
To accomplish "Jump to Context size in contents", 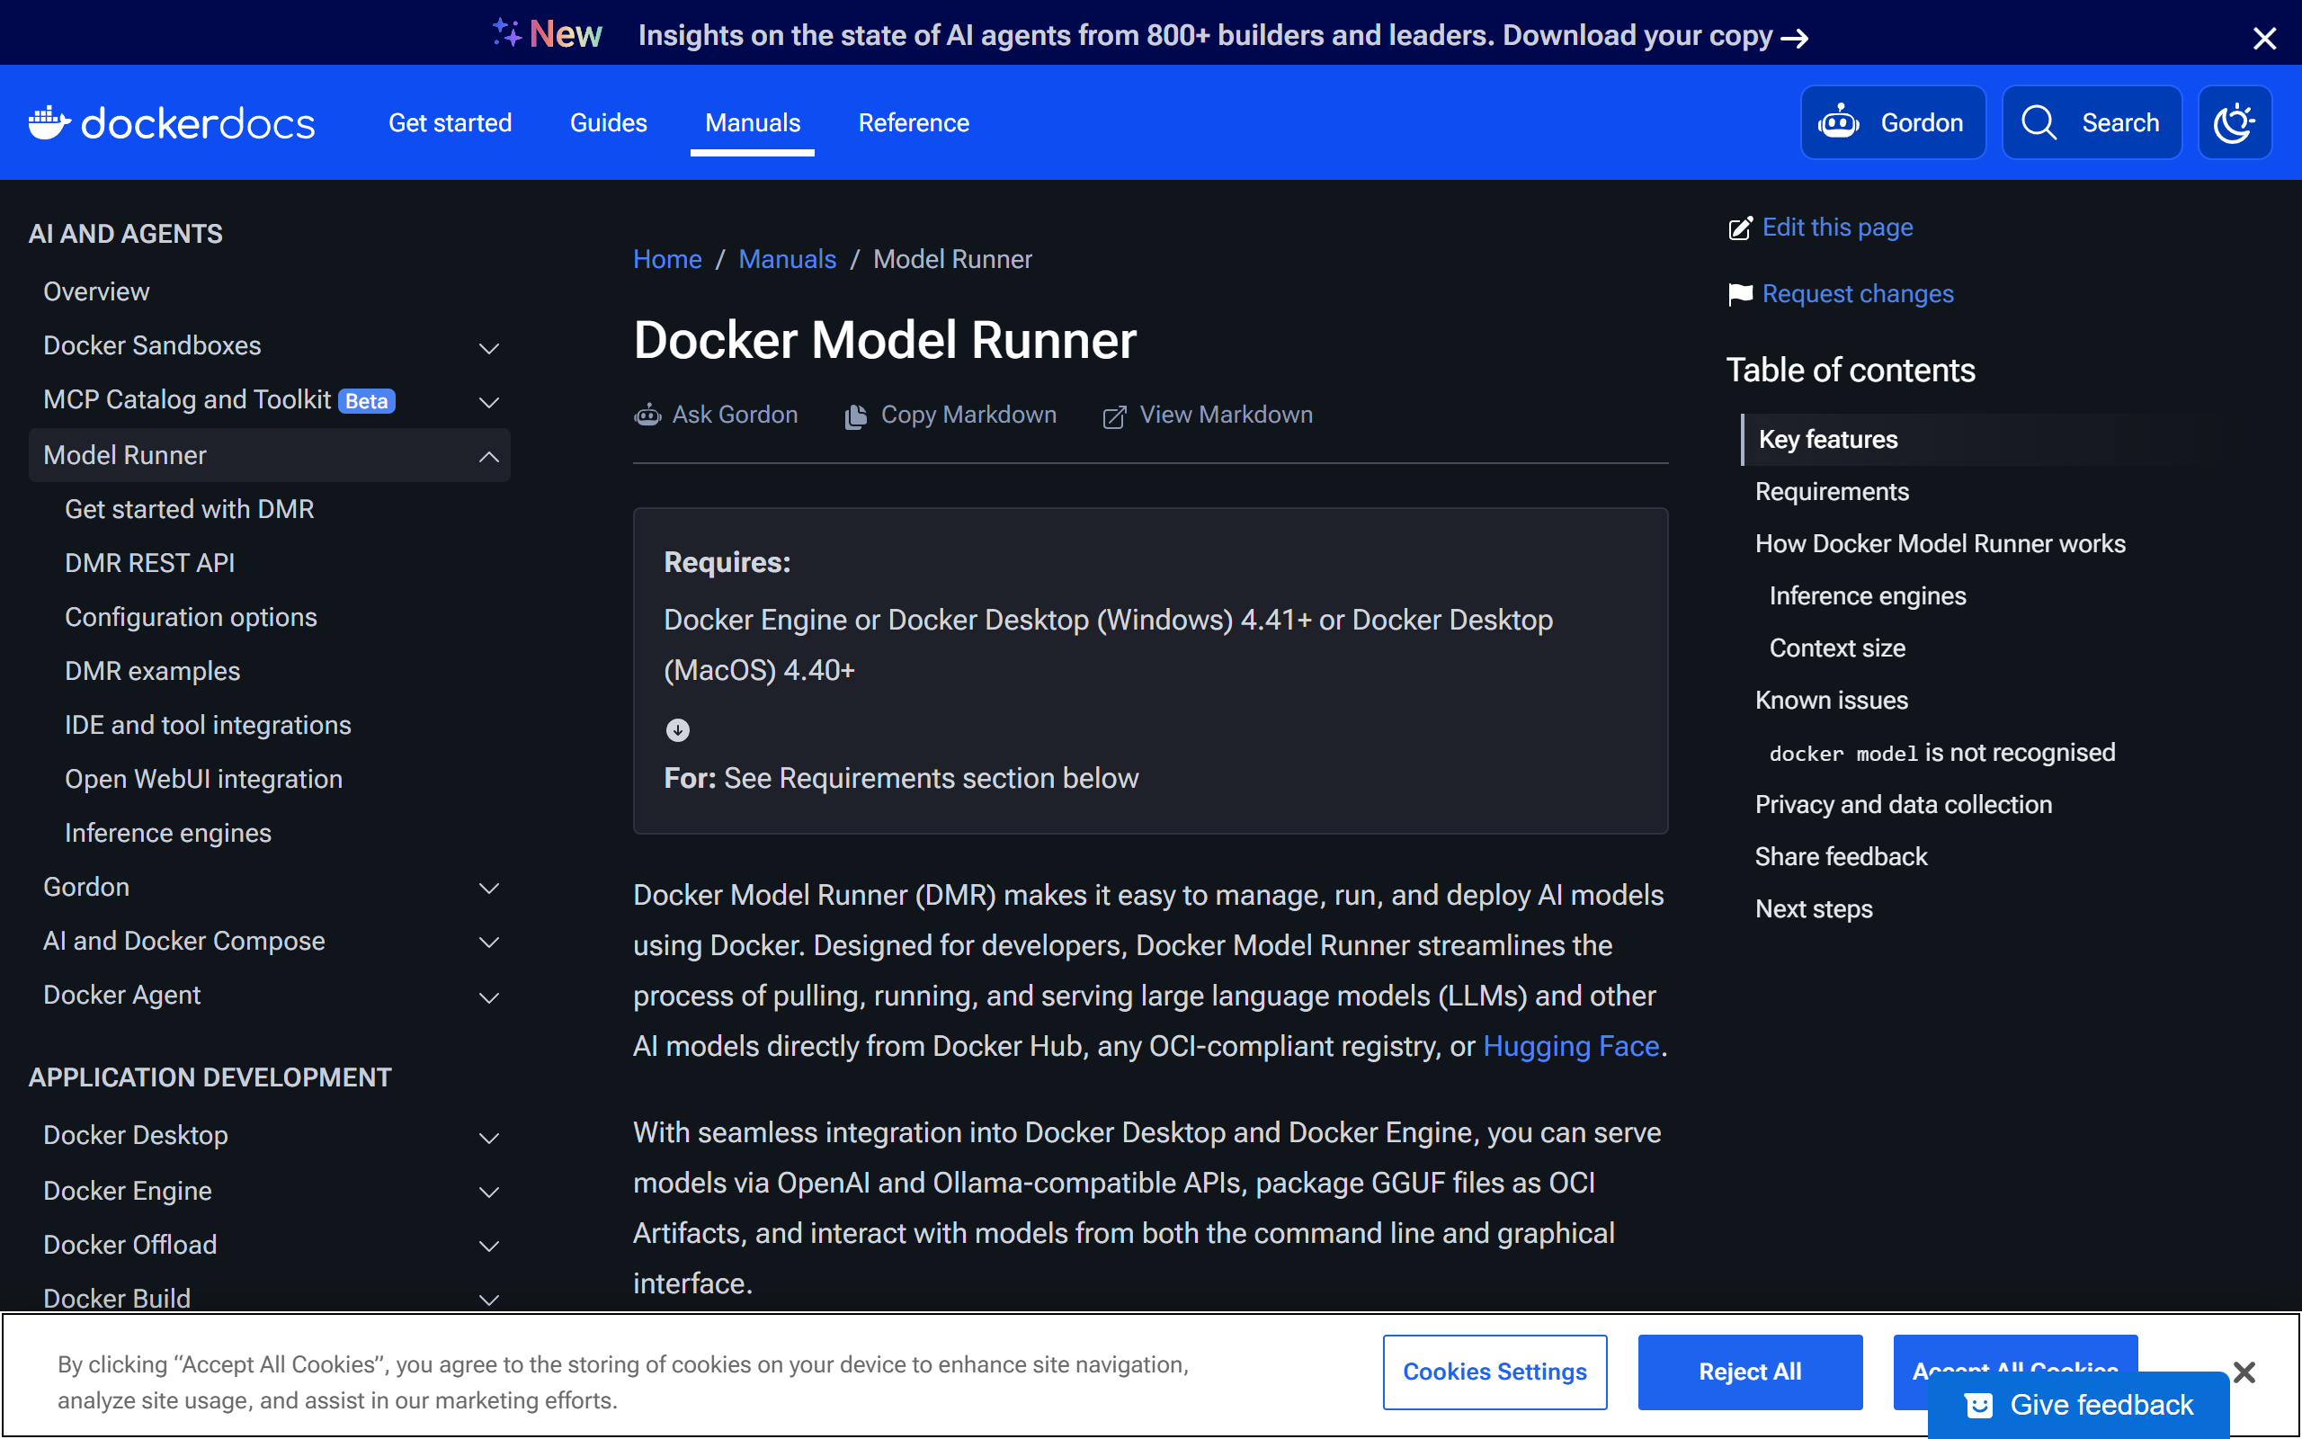I will 1837,648.
